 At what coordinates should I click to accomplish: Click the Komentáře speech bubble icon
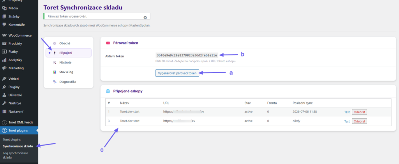[4, 25]
